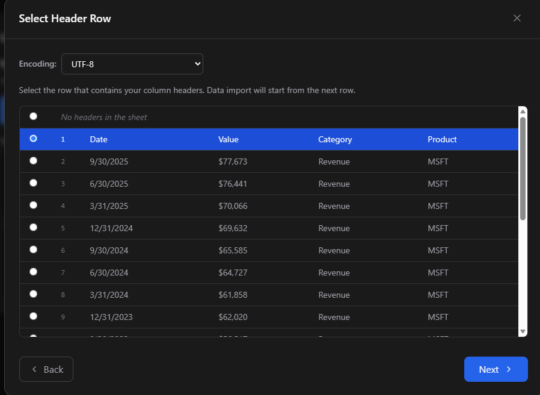
Task: Click scrollbar up arrow in table
Action: (523, 111)
